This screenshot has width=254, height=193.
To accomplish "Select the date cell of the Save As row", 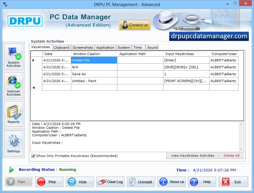I will 57,74.
